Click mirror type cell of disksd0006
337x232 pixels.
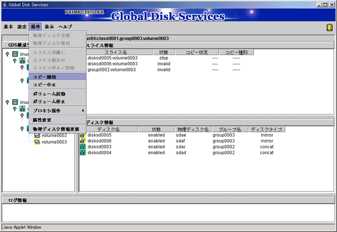(x=267, y=141)
